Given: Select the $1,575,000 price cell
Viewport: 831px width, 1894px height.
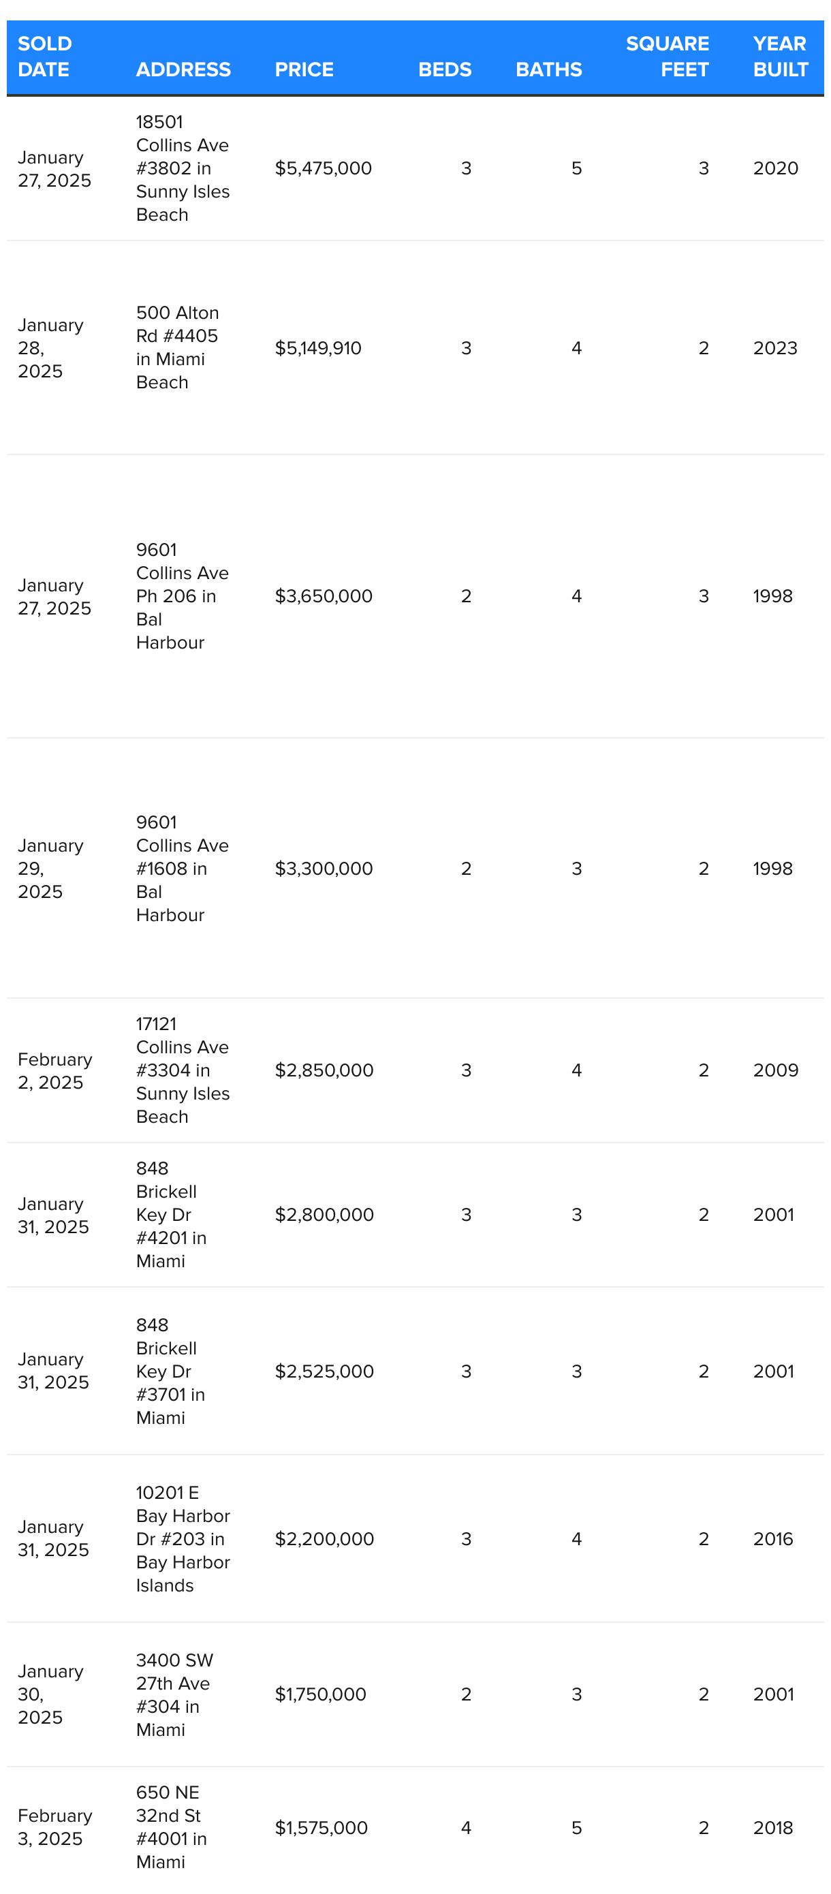Looking at the screenshot, I should pyautogui.click(x=322, y=1828).
